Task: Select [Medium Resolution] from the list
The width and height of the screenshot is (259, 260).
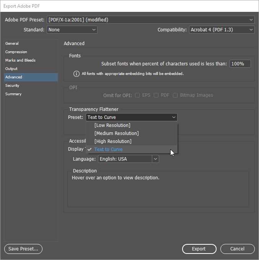Action: pyautogui.click(x=116, y=133)
